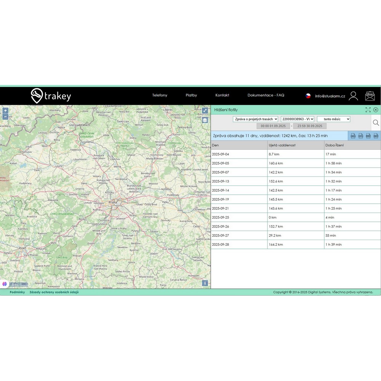
Task: Zoom in on the map
Action: tap(5, 110)
